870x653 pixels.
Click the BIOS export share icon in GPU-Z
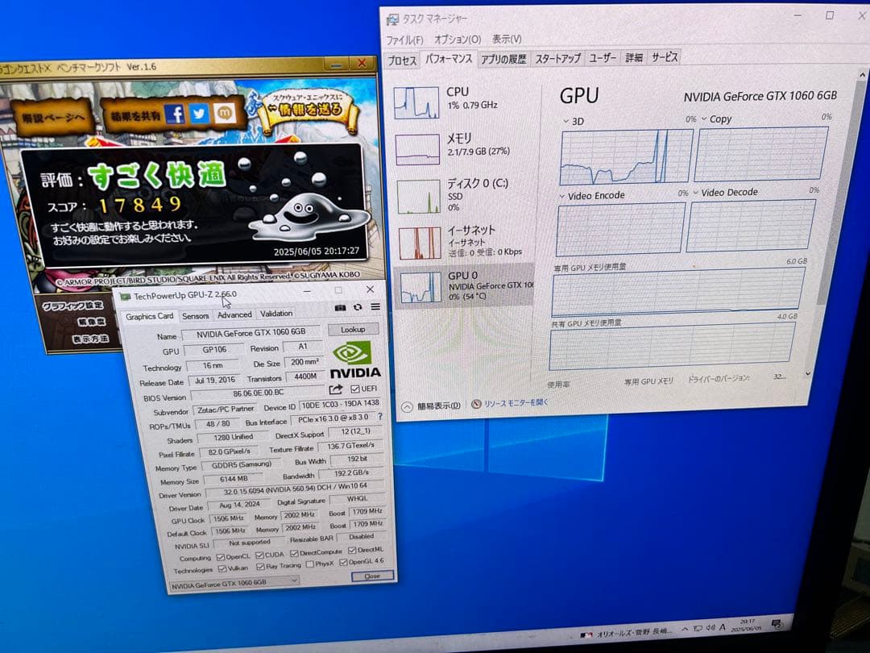coord(336,389)
